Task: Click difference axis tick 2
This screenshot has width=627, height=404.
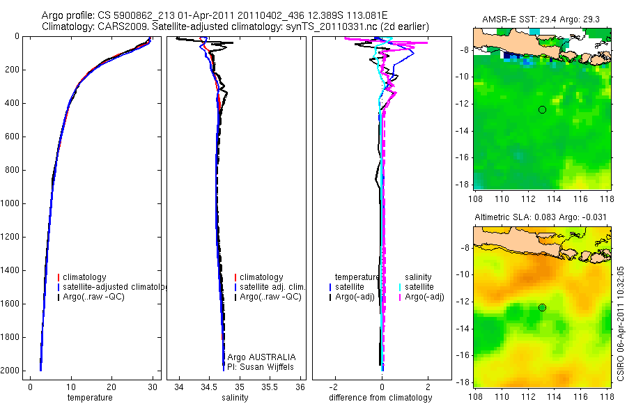Action: 428,387
